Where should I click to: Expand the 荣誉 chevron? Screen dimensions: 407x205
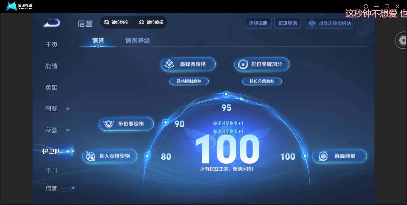click(68, 130)
